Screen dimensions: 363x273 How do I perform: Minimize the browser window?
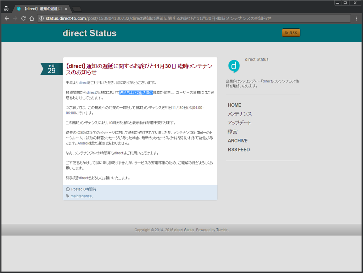click(338, 3)
